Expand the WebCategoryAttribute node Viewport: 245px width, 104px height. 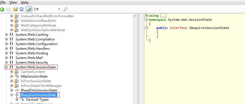(x=11, y=25)
